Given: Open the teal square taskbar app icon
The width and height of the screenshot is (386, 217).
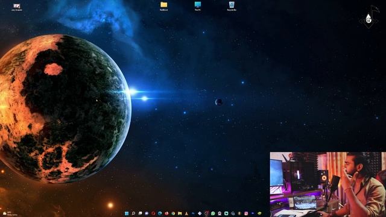Looking at the screenshot, I should [x=226, y=213].
